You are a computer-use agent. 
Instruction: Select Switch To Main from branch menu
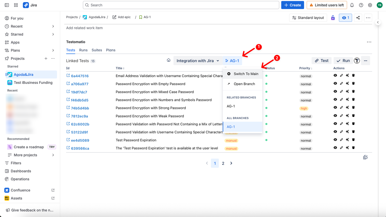coord(245,74)
